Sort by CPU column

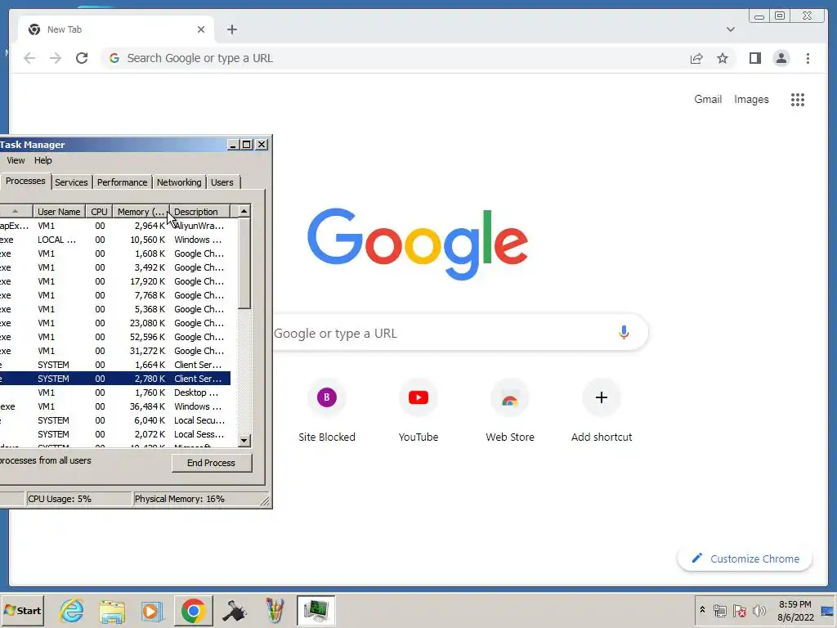tap(99, 212)
